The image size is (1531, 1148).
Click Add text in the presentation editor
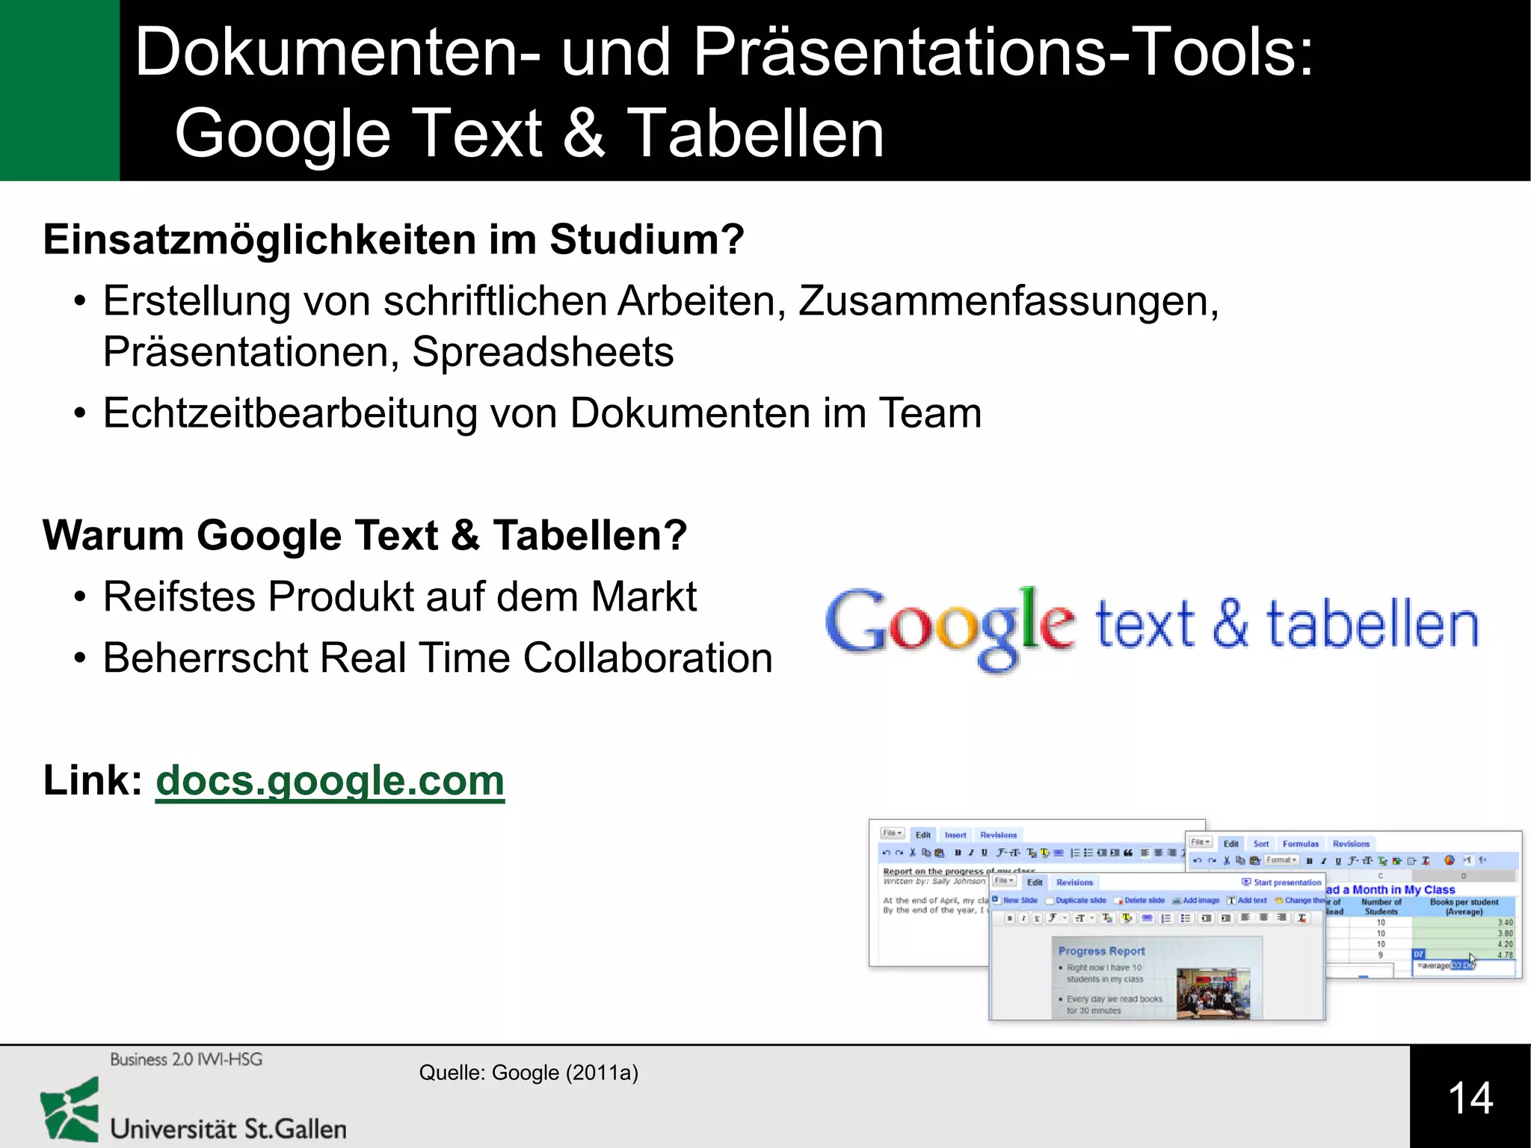coord(1246,901)
